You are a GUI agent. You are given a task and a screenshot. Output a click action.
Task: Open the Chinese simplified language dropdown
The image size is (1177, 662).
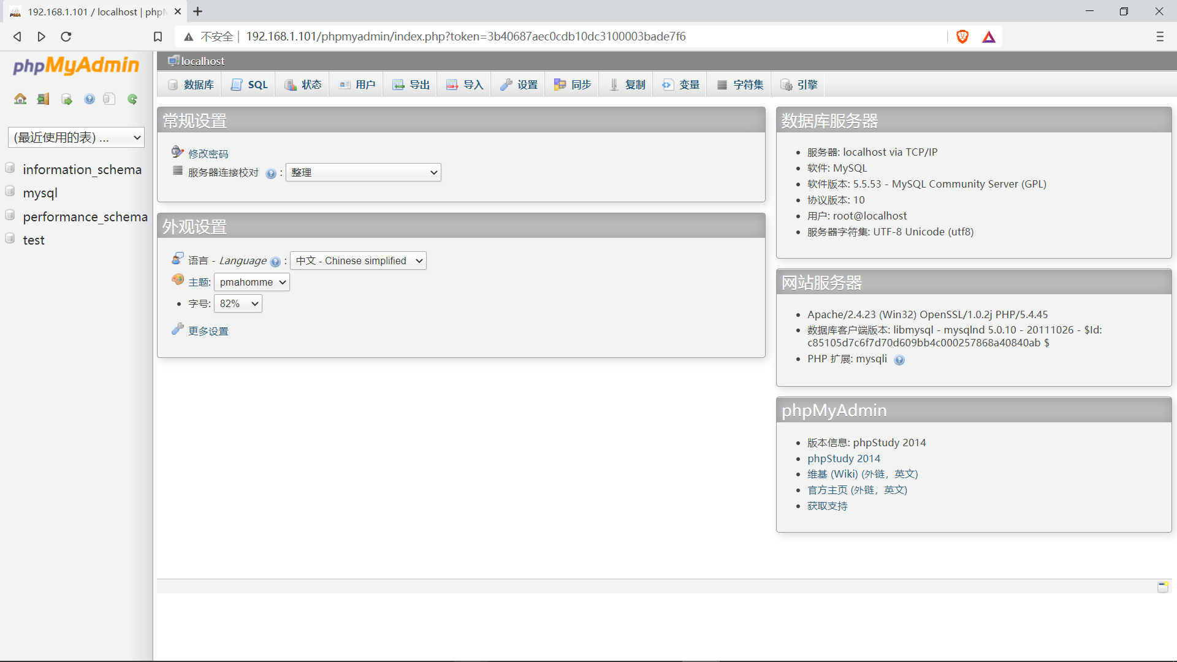point(358,261)
